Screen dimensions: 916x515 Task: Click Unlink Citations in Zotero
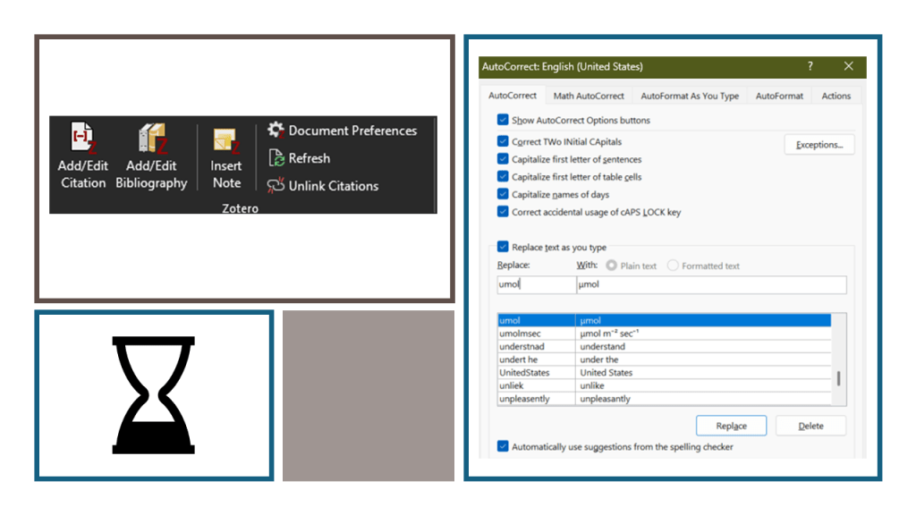pos(323,186)
